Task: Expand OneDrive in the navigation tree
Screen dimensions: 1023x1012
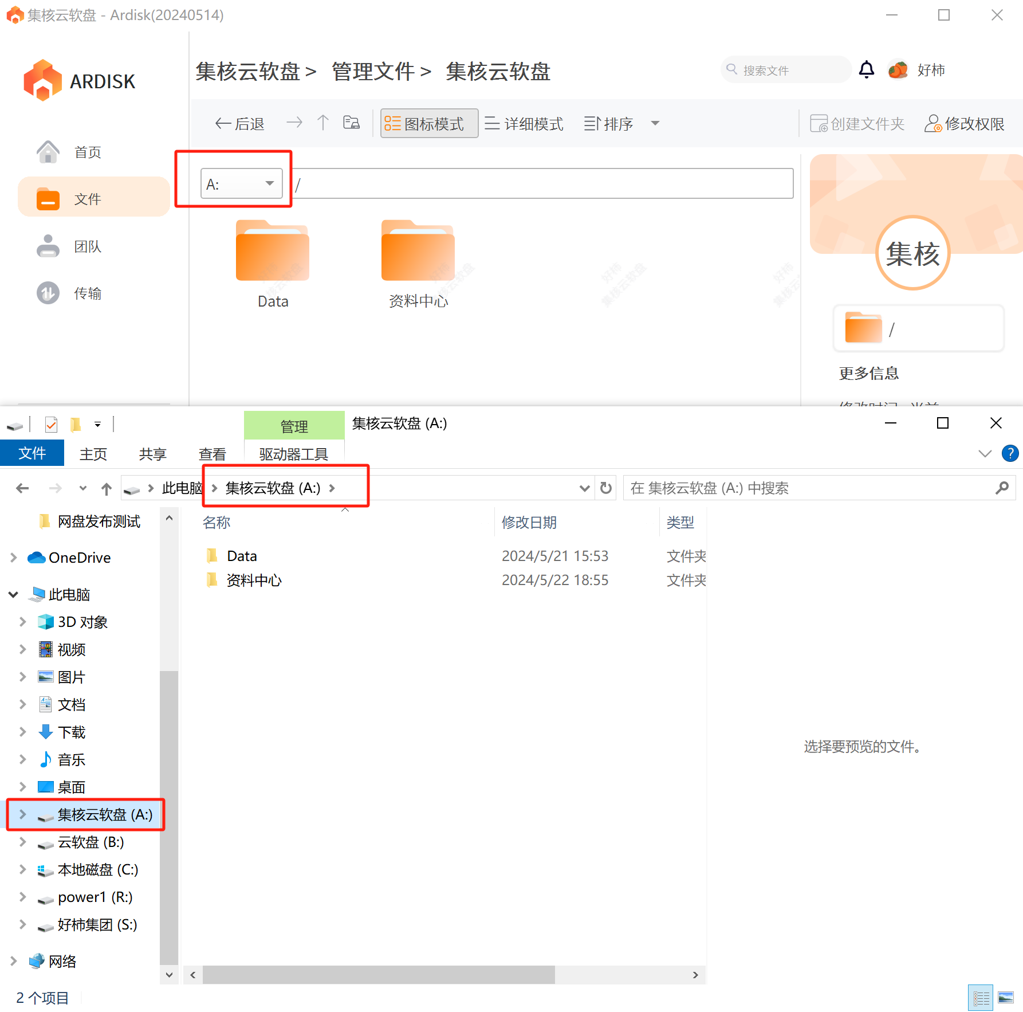Action: click(x=14, y=558)
